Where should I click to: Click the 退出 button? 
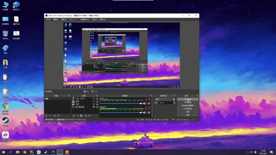[188, 115]
